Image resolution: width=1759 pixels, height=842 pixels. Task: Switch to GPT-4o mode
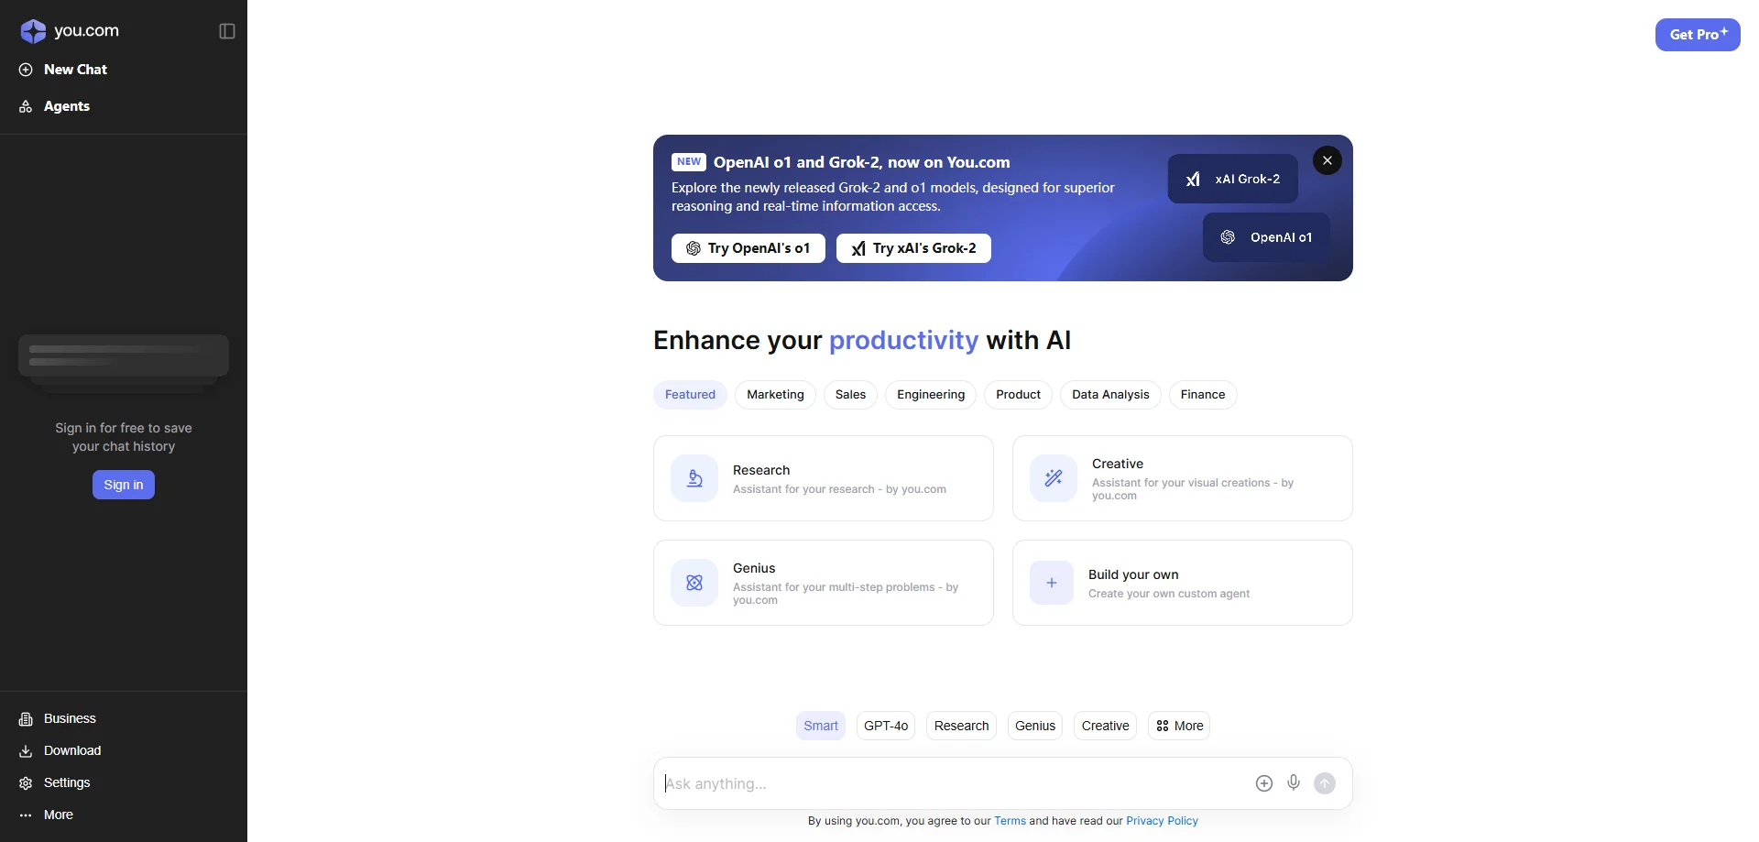(x=886, y=726)
